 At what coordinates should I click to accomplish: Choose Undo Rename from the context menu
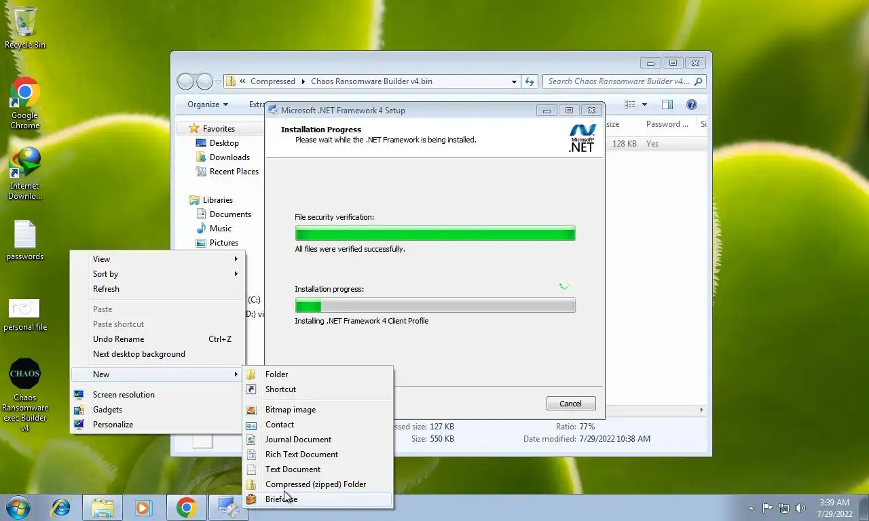158,339
